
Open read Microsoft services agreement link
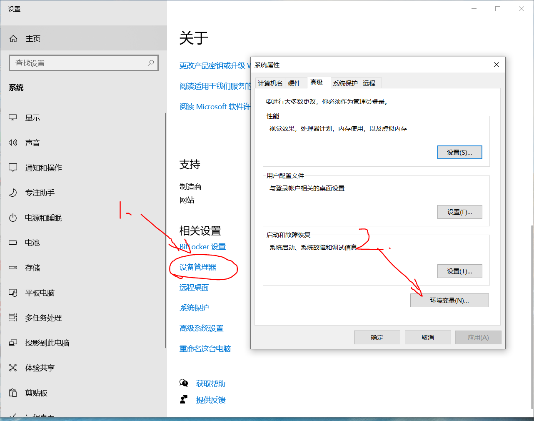215,86
